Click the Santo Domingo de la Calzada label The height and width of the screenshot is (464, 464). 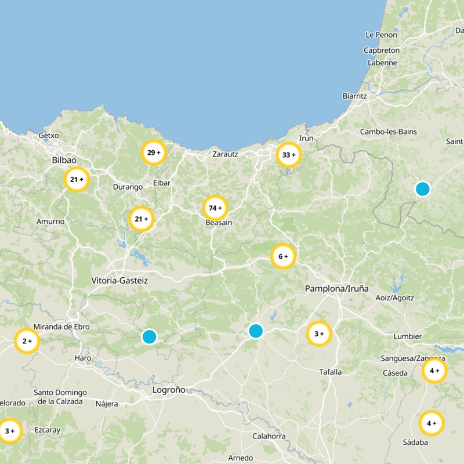pos(60,397)
